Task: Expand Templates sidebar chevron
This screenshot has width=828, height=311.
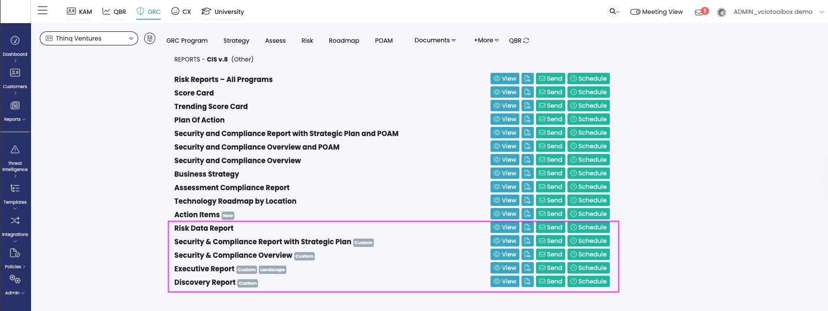Action: pyautogui.click(x=15, y=208)
